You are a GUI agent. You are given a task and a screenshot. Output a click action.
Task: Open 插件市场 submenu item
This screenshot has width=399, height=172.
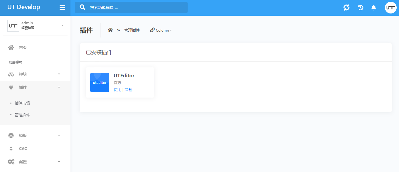(x=22, y=103)
